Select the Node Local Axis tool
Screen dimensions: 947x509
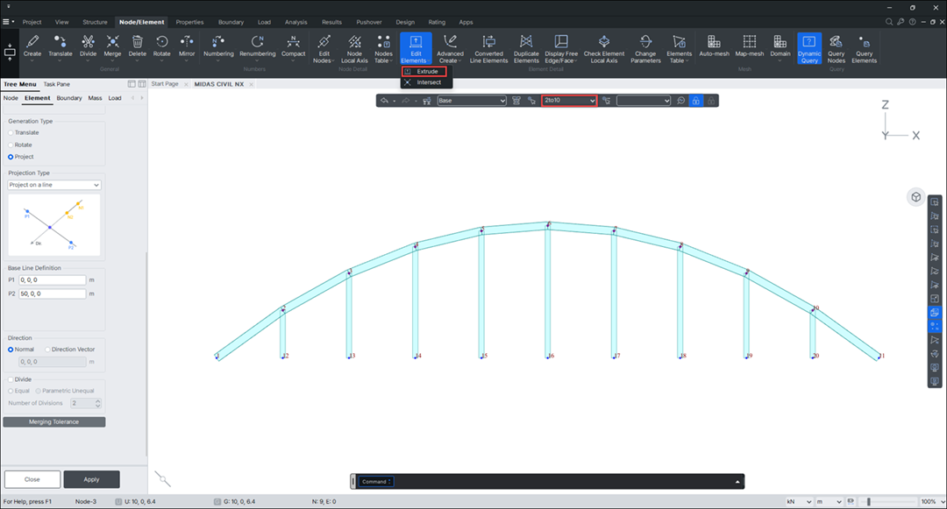point(354,49)
